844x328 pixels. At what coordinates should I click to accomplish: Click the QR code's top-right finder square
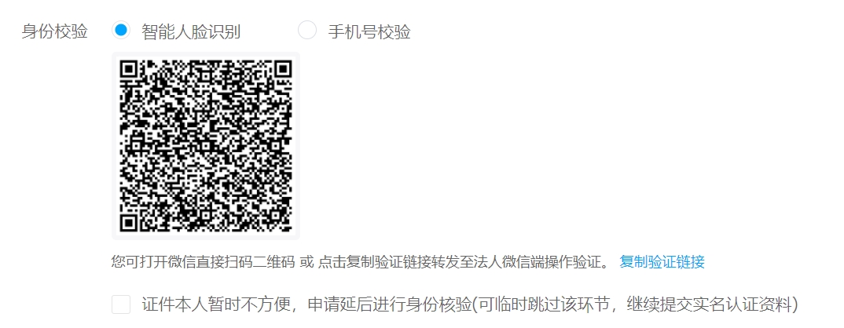[x=282, y=71]
